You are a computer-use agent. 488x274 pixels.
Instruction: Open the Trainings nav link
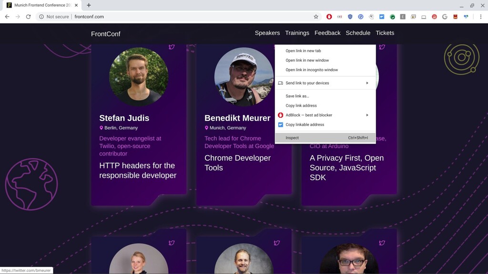click(x=297, y=33)
